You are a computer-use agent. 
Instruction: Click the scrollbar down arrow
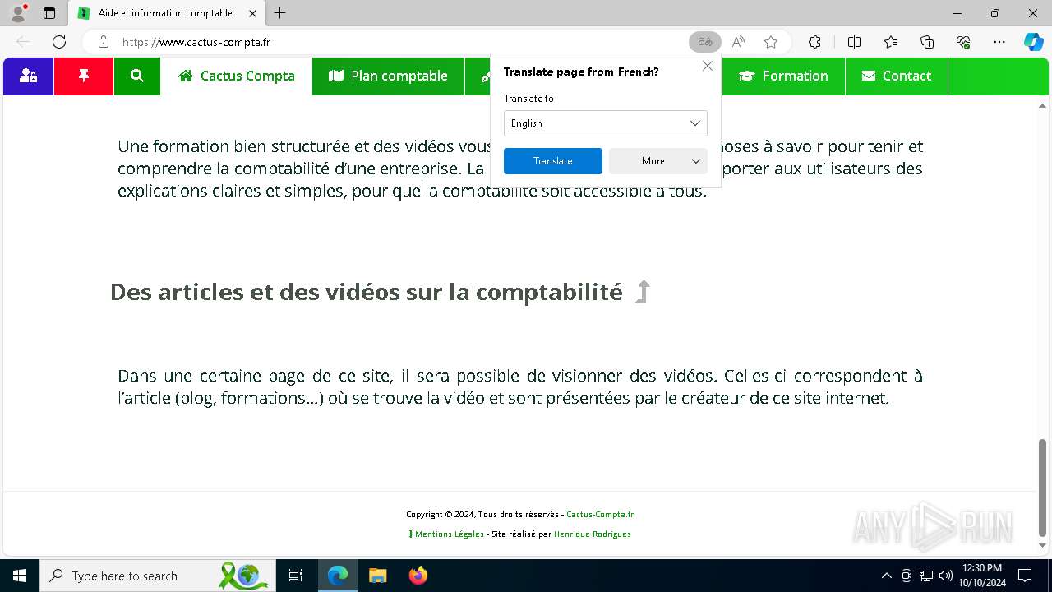1043,545
